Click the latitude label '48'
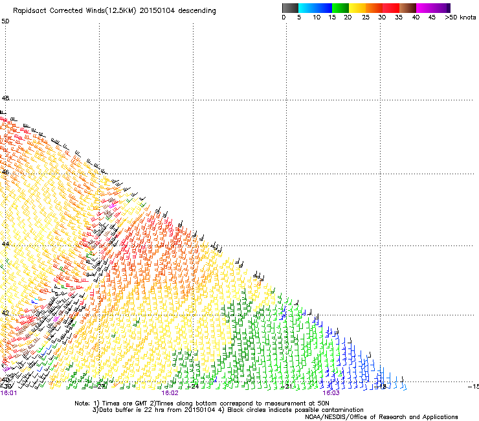The height and width of the screenshot is (421, 479). [x=5, y=98]
